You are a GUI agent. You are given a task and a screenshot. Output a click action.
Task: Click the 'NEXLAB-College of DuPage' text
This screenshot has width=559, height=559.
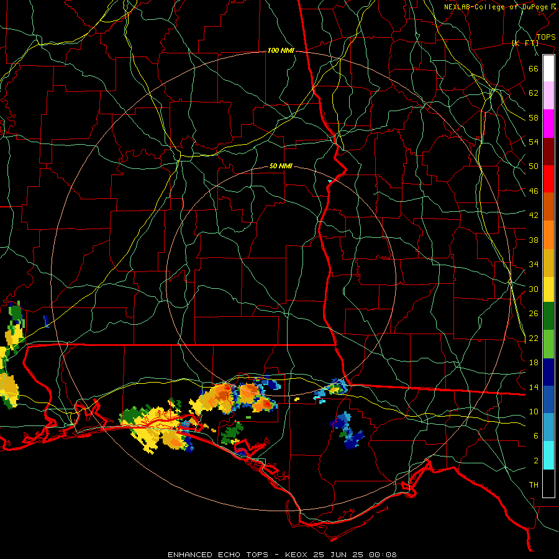click(496, 7)
